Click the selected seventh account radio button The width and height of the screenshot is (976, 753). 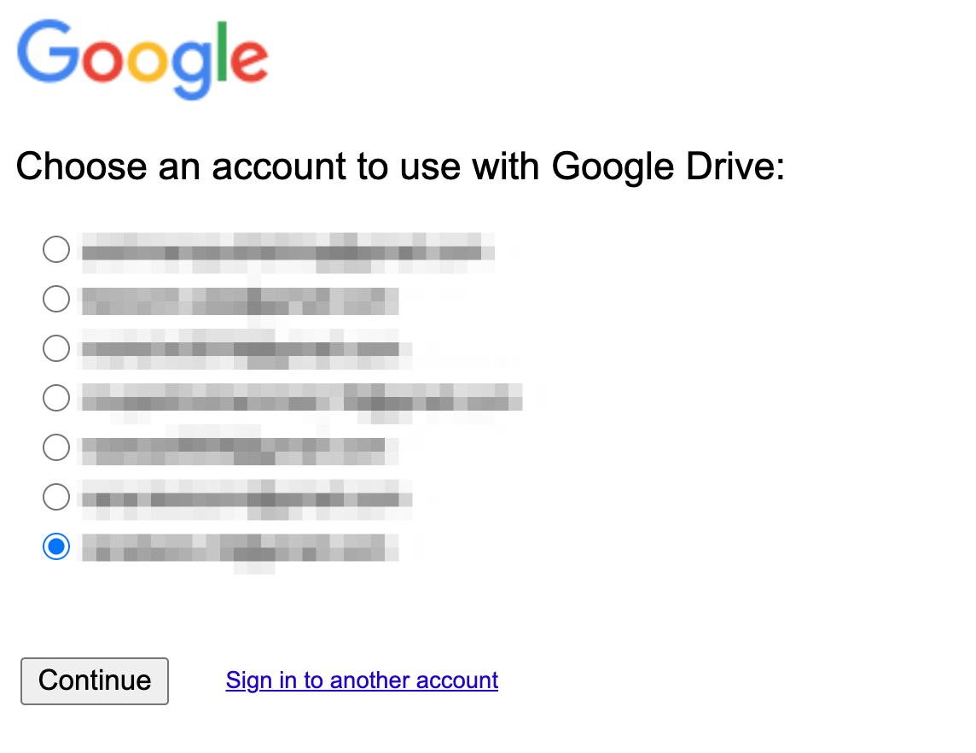click(56, 546)
